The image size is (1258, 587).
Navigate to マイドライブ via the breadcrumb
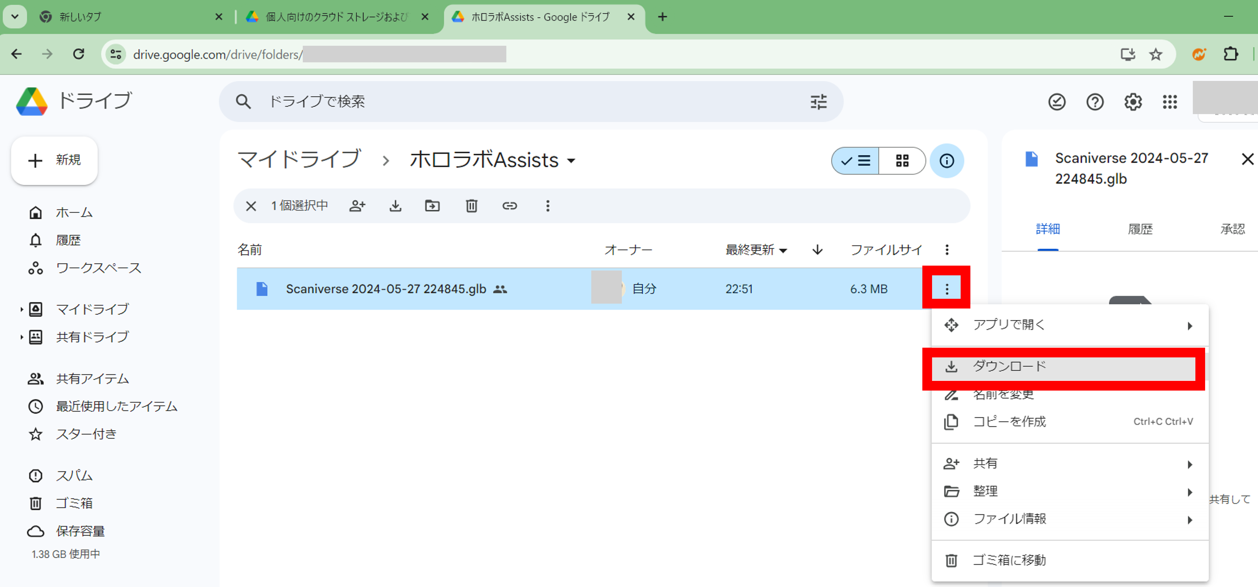[x=298, y=159]
